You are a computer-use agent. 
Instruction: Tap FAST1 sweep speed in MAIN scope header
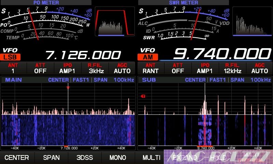point(81,80)
